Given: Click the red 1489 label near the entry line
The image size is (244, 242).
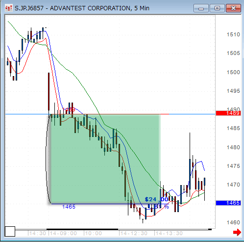Looking at the screenshot, I should pyautogui.click(x=69, y=109).
